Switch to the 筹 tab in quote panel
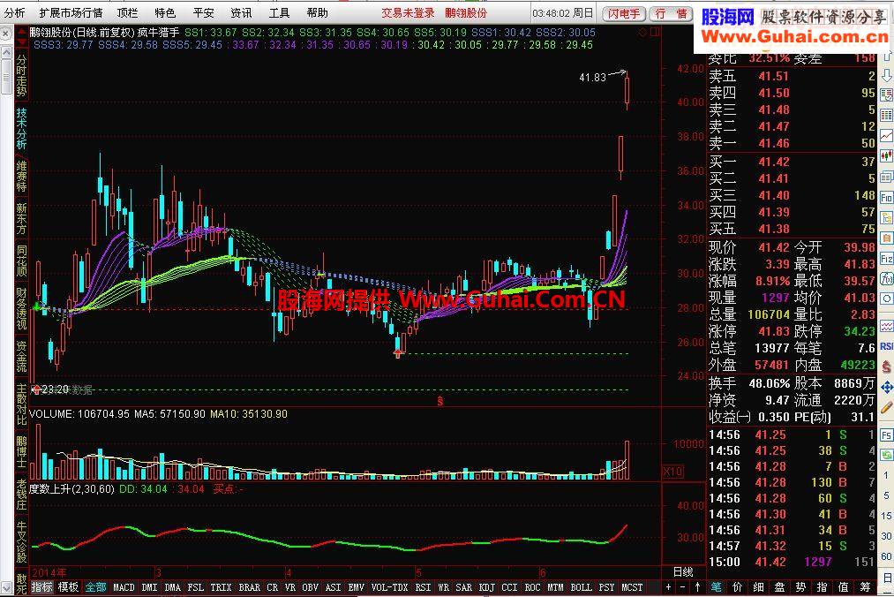This screenshot has width=894, height=597. 866,586
